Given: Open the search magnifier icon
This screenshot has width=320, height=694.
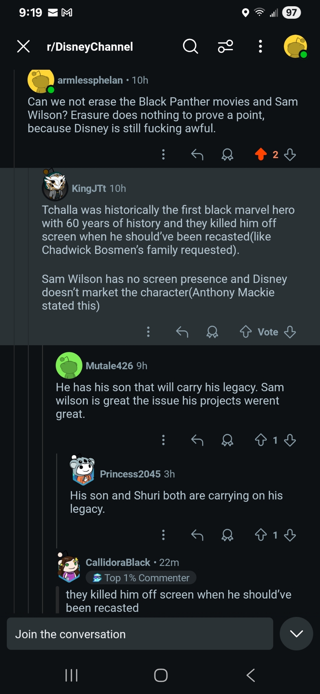Looking at the screenshot, I should pos(190,46).
